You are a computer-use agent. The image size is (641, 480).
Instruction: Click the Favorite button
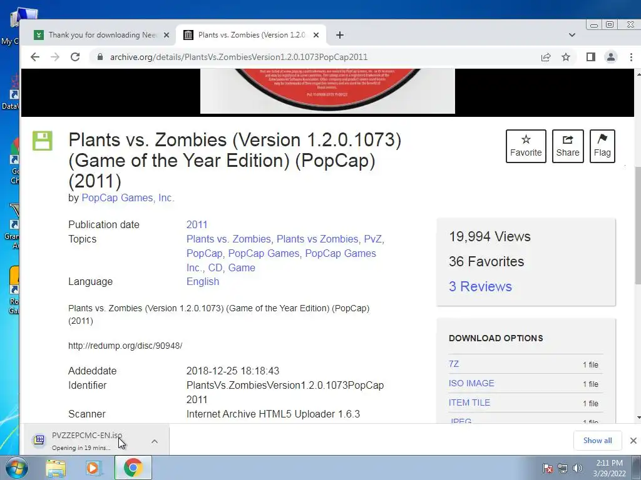(x=526, y=146)
